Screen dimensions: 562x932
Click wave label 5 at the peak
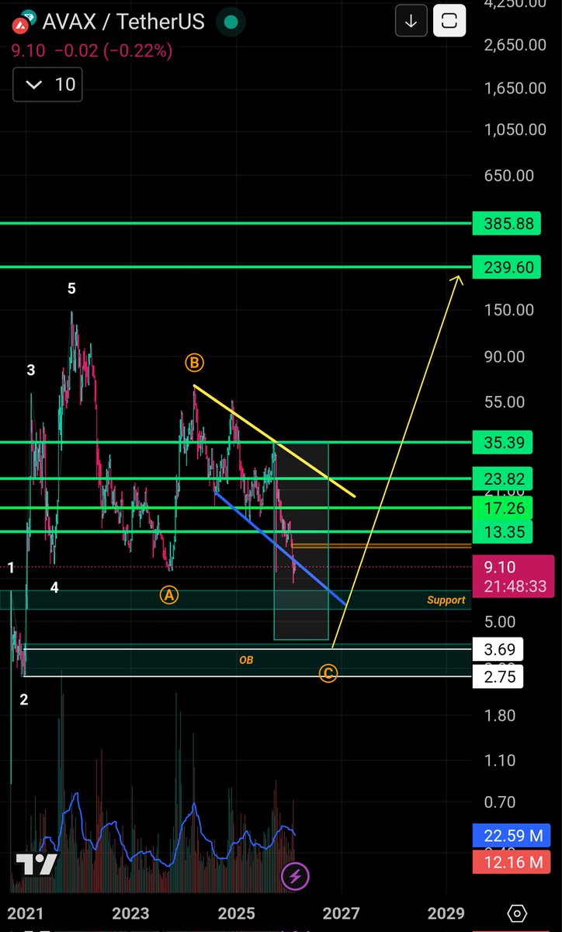coord(71,289)
